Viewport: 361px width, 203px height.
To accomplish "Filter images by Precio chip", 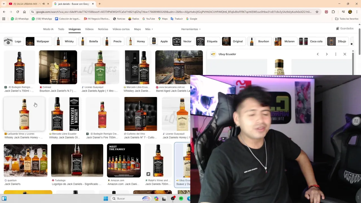I will pos(113,41).
